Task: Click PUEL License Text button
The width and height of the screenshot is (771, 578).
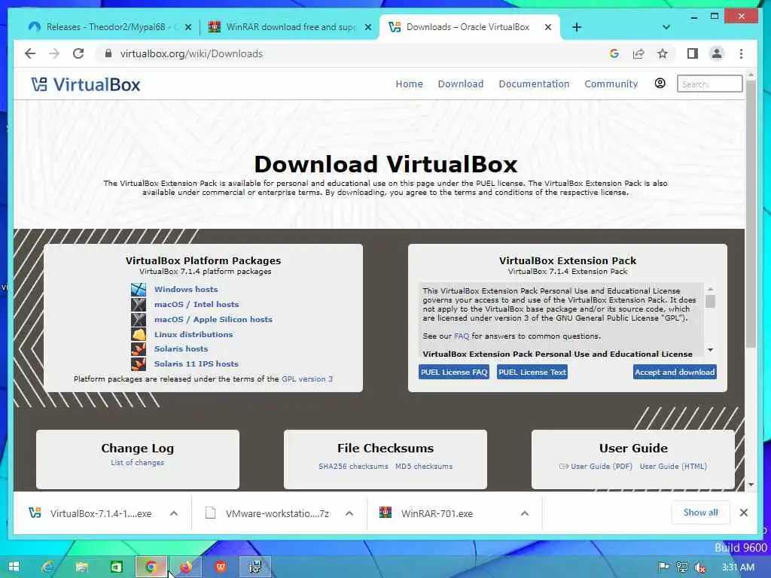Action: click(532, 372)
